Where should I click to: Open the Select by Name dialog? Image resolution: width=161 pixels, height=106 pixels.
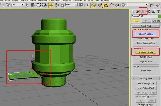coord(33,5)
